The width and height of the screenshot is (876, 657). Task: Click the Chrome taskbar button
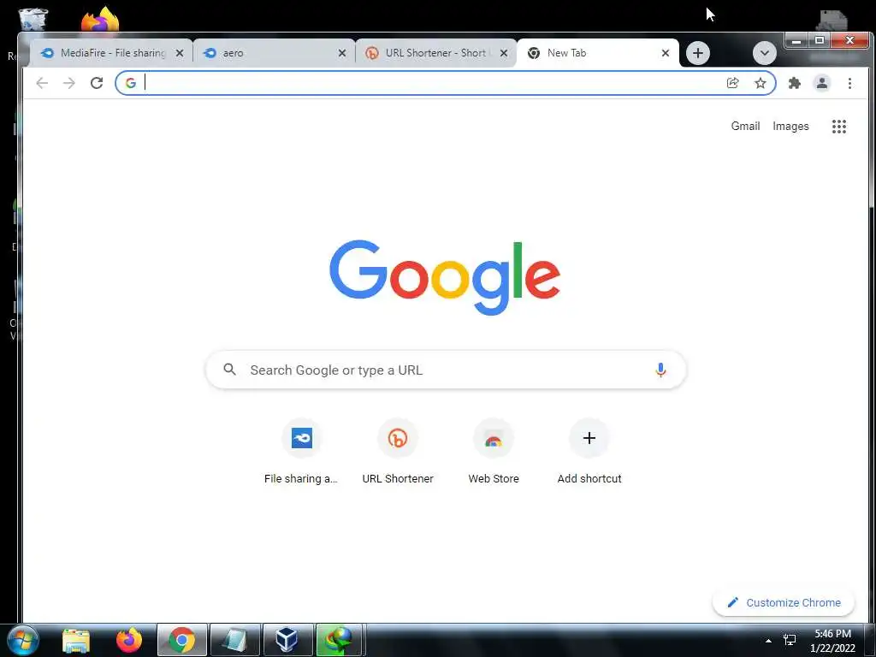click(182, 640)
